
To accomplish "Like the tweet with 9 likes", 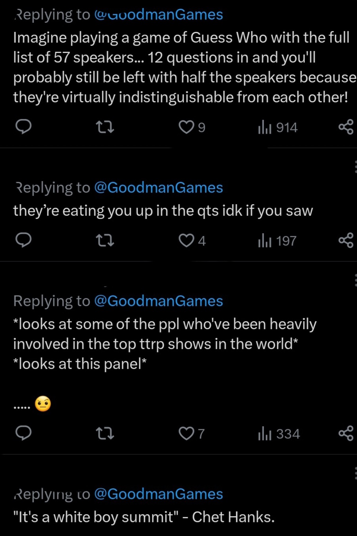I will pos(186,127).
